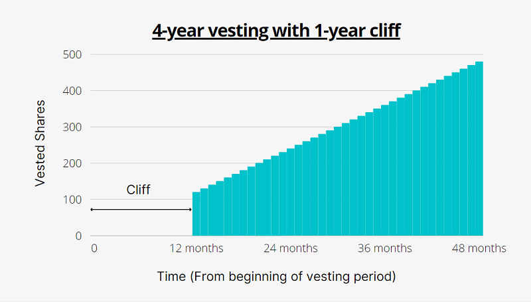Image resolution: width=531 pixels, height=302 pixels.
Task: Select the "100" value on the shares axis
Action: click(x=72, y=200)
